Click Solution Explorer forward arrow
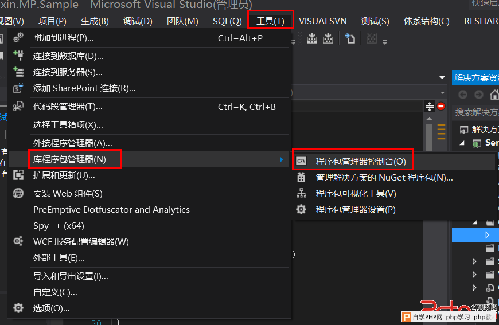Viewport: 499px width, 325px height. tap(478, 95)
